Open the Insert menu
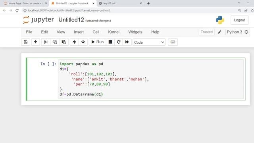254x143 pixels. (x=79, y=32)
